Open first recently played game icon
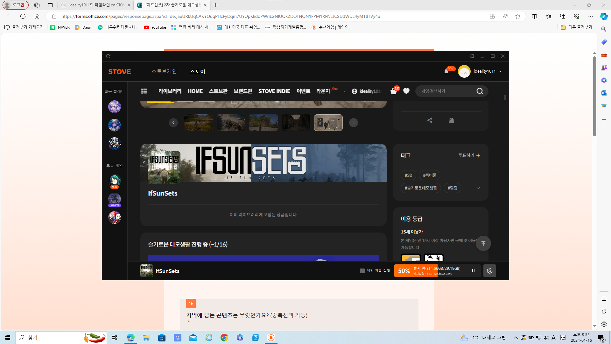The width and height of the screenshot is (611, 344). (x=115, y=107)
